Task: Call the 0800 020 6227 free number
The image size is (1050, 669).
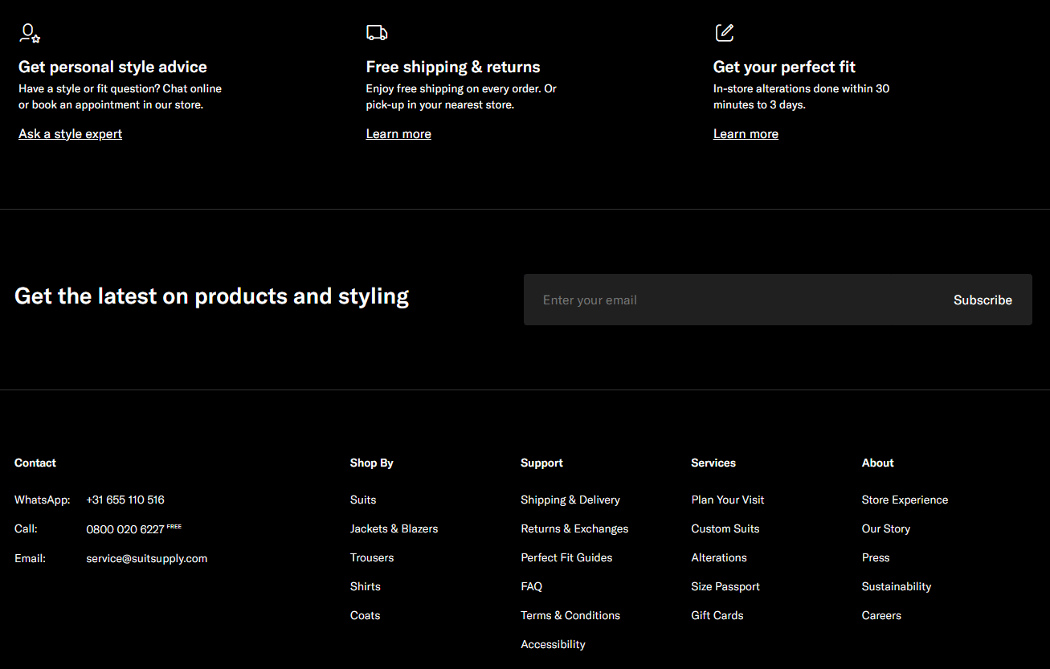Action: click(125, 529)
